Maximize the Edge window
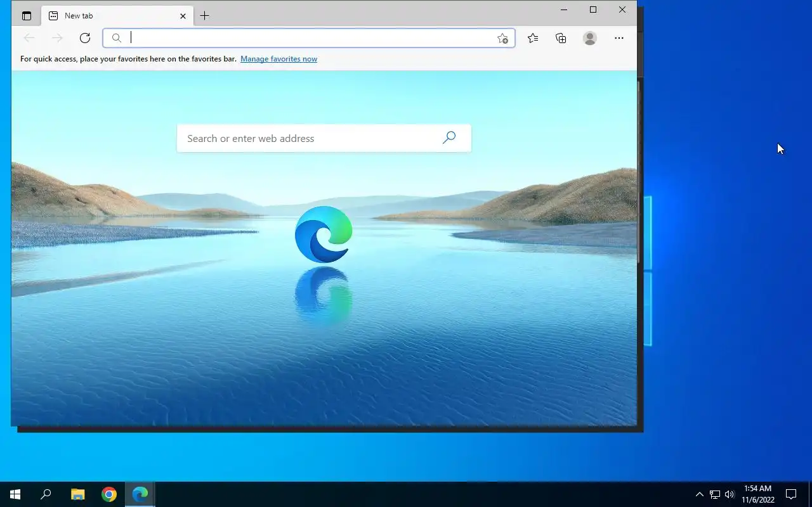This screenshot has height=507, width=812. click(x=593, y=10)
